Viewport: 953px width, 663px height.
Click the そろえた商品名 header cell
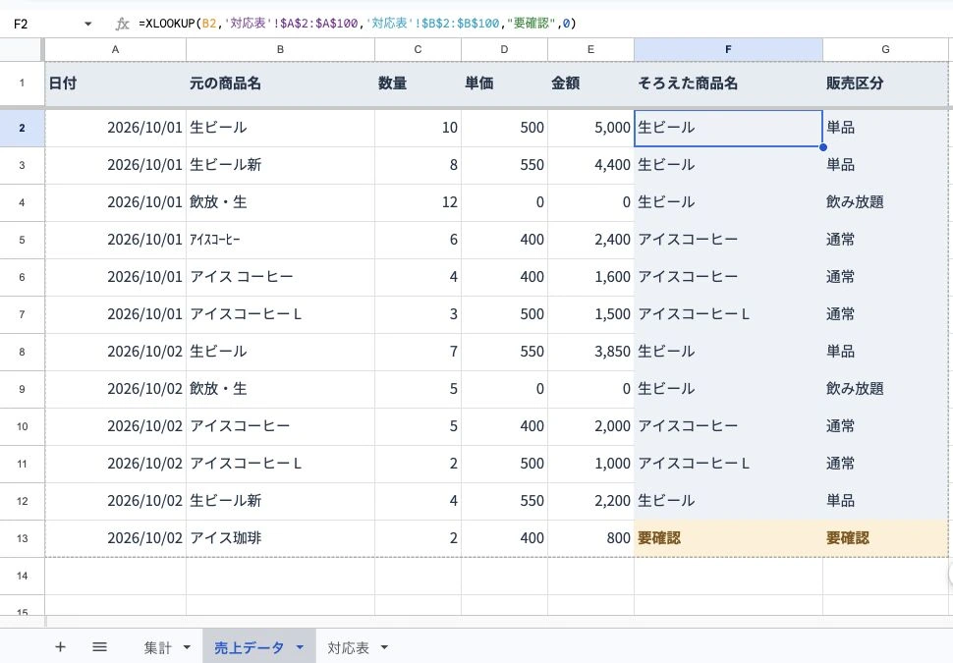coord(728,83)
